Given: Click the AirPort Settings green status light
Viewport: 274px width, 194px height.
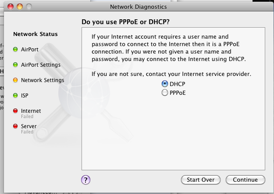Looking at the screenshot, I should click(15, 65).
